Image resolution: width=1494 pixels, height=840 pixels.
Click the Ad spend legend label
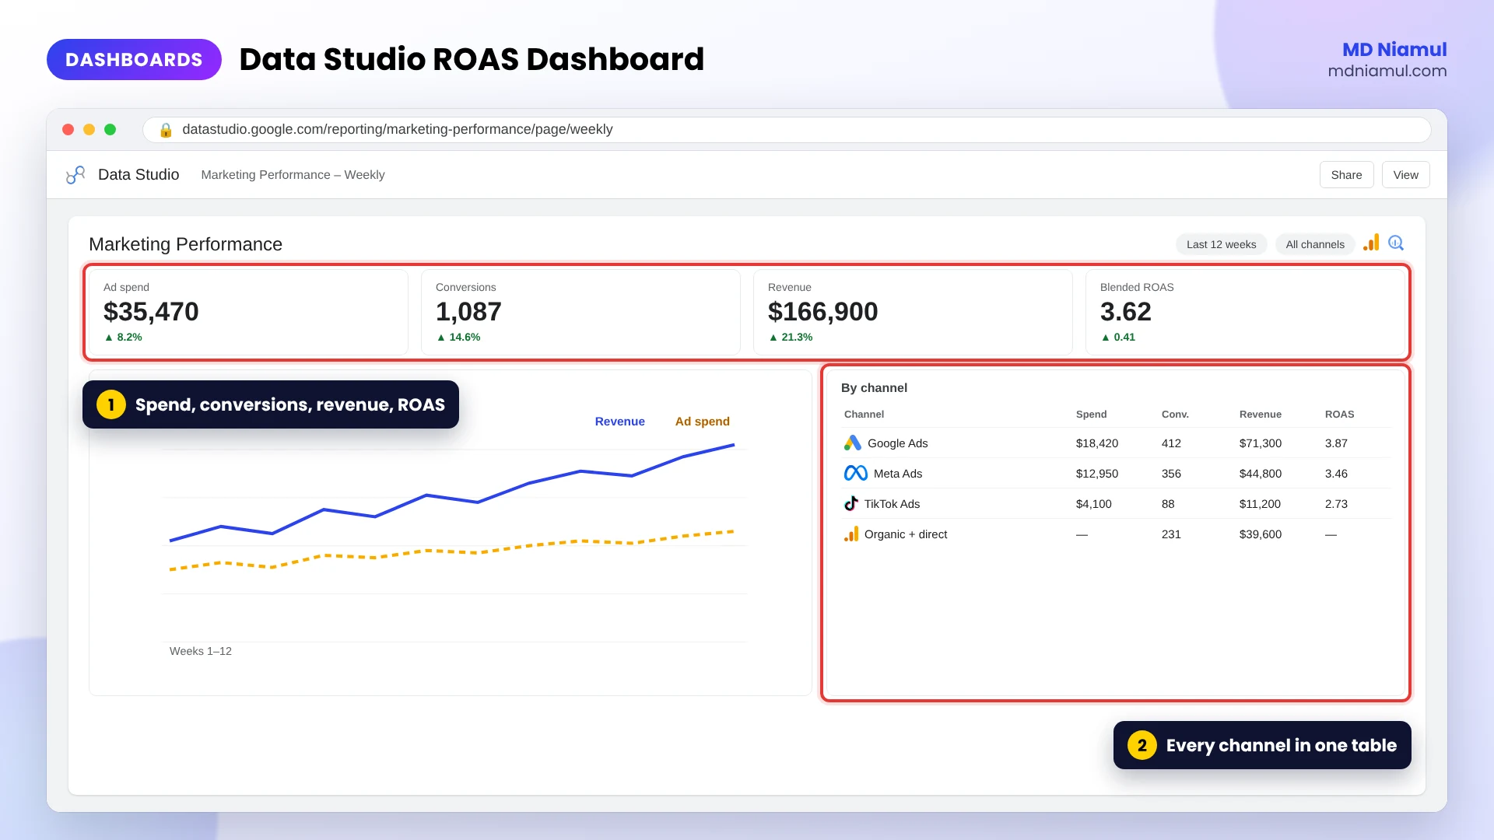[x=703, y=422]
